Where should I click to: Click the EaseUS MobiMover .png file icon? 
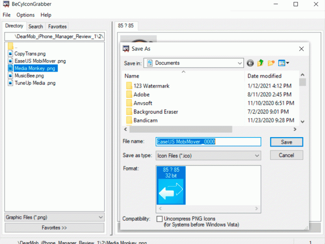coord(11,61)
